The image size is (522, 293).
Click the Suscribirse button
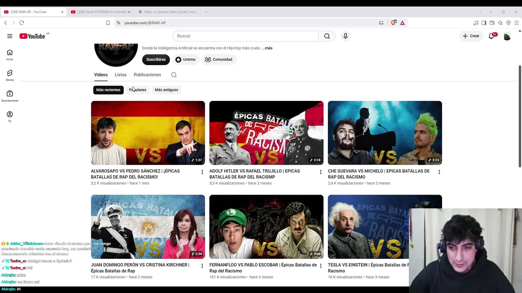(x=156, y=59)
